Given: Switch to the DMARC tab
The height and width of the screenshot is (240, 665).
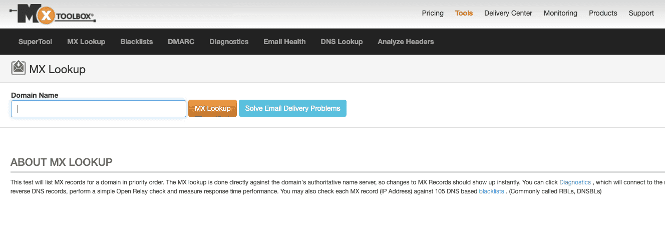Looking at the screenshot, I should pos(181,42).
